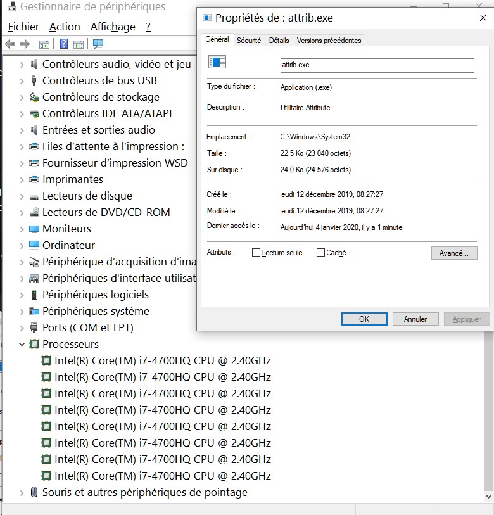
Task: Select the Fournisseur d'impression WSD icon
Action: 34,163
